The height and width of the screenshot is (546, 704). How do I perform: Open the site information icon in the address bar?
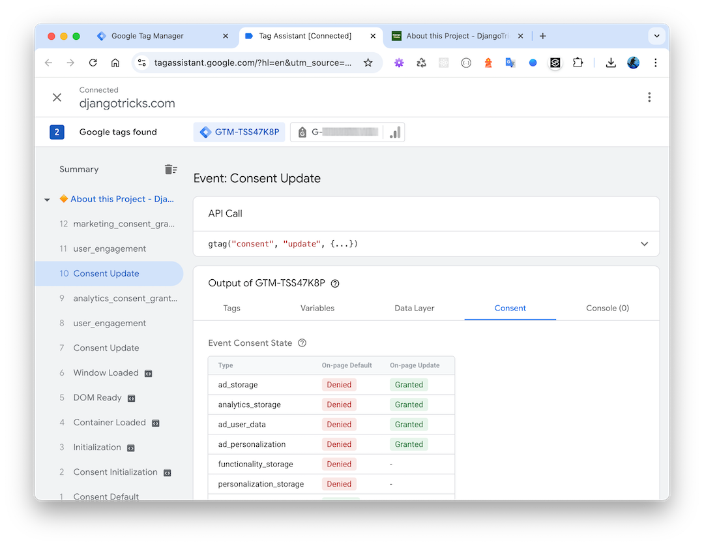(x=142, y=63)
